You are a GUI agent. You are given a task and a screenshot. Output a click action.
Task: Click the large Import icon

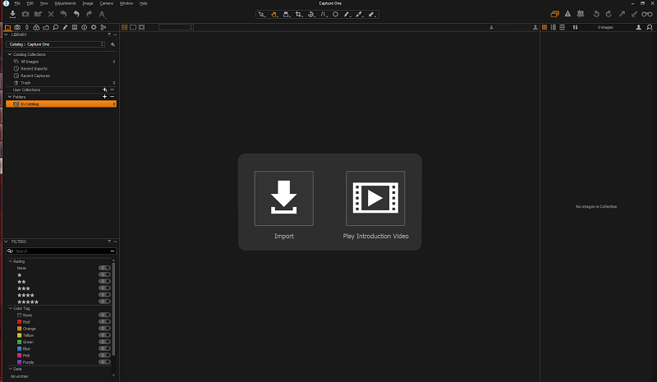[283, 198]
